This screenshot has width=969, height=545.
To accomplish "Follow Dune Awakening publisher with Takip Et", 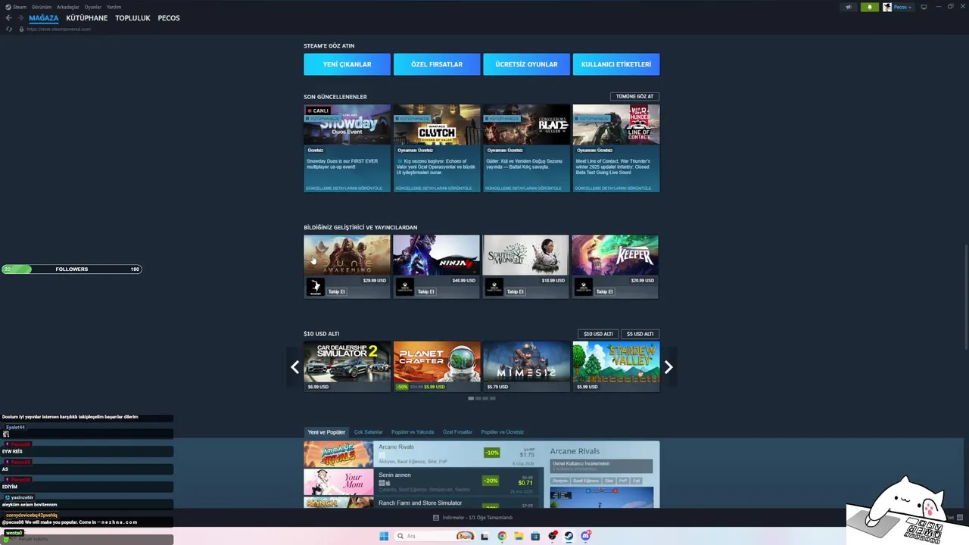I will point(337,291).
